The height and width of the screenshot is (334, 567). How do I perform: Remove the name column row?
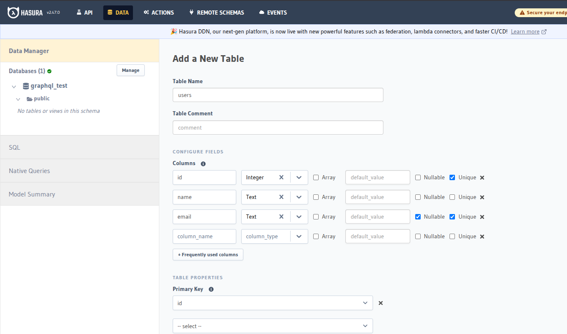coord(482,197)
